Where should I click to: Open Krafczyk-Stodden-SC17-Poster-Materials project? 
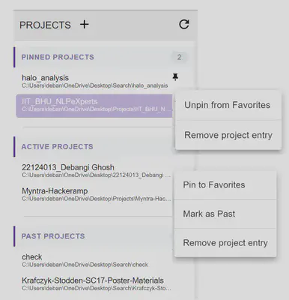click(x=94, y=284)
